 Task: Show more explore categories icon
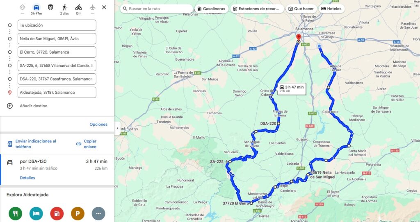[98, 213]
